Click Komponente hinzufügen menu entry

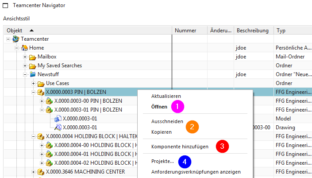(x=180, y=147)
